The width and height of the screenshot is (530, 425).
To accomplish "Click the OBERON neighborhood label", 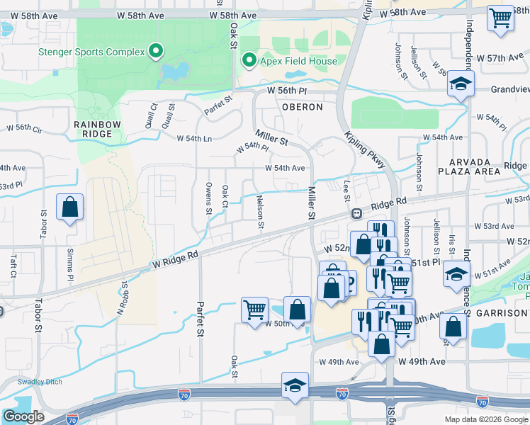I will pyautogui.click(x=303, y=107).
